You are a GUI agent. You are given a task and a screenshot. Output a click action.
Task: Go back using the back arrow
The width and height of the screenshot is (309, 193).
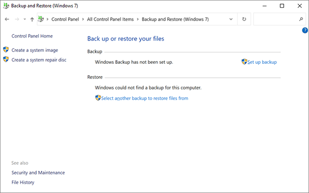7,20
